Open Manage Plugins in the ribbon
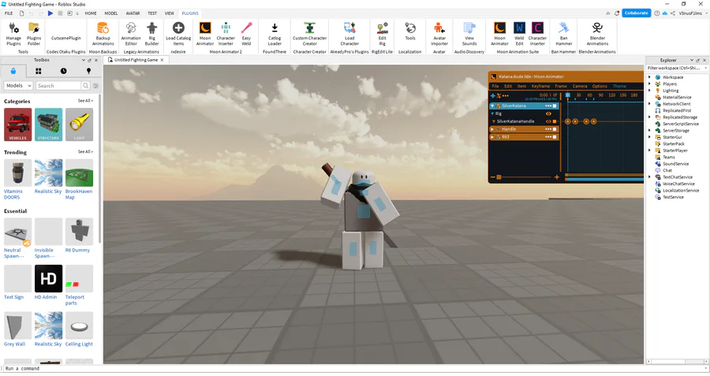 click(x=13, y=33)
